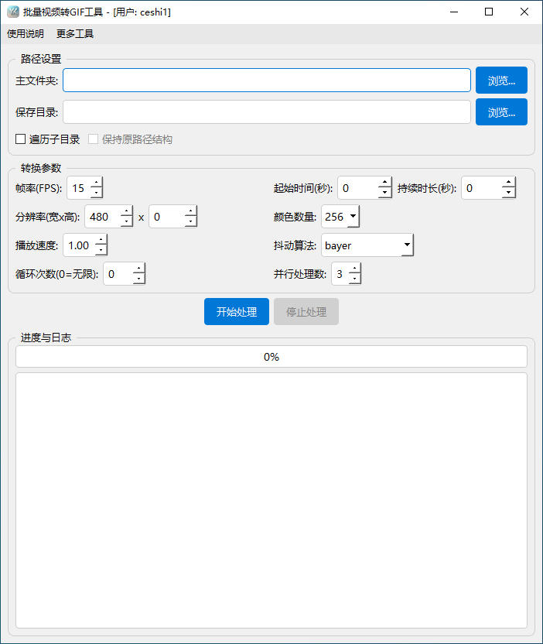Click the 保存目录 path input field

click(x=267, y=111)
